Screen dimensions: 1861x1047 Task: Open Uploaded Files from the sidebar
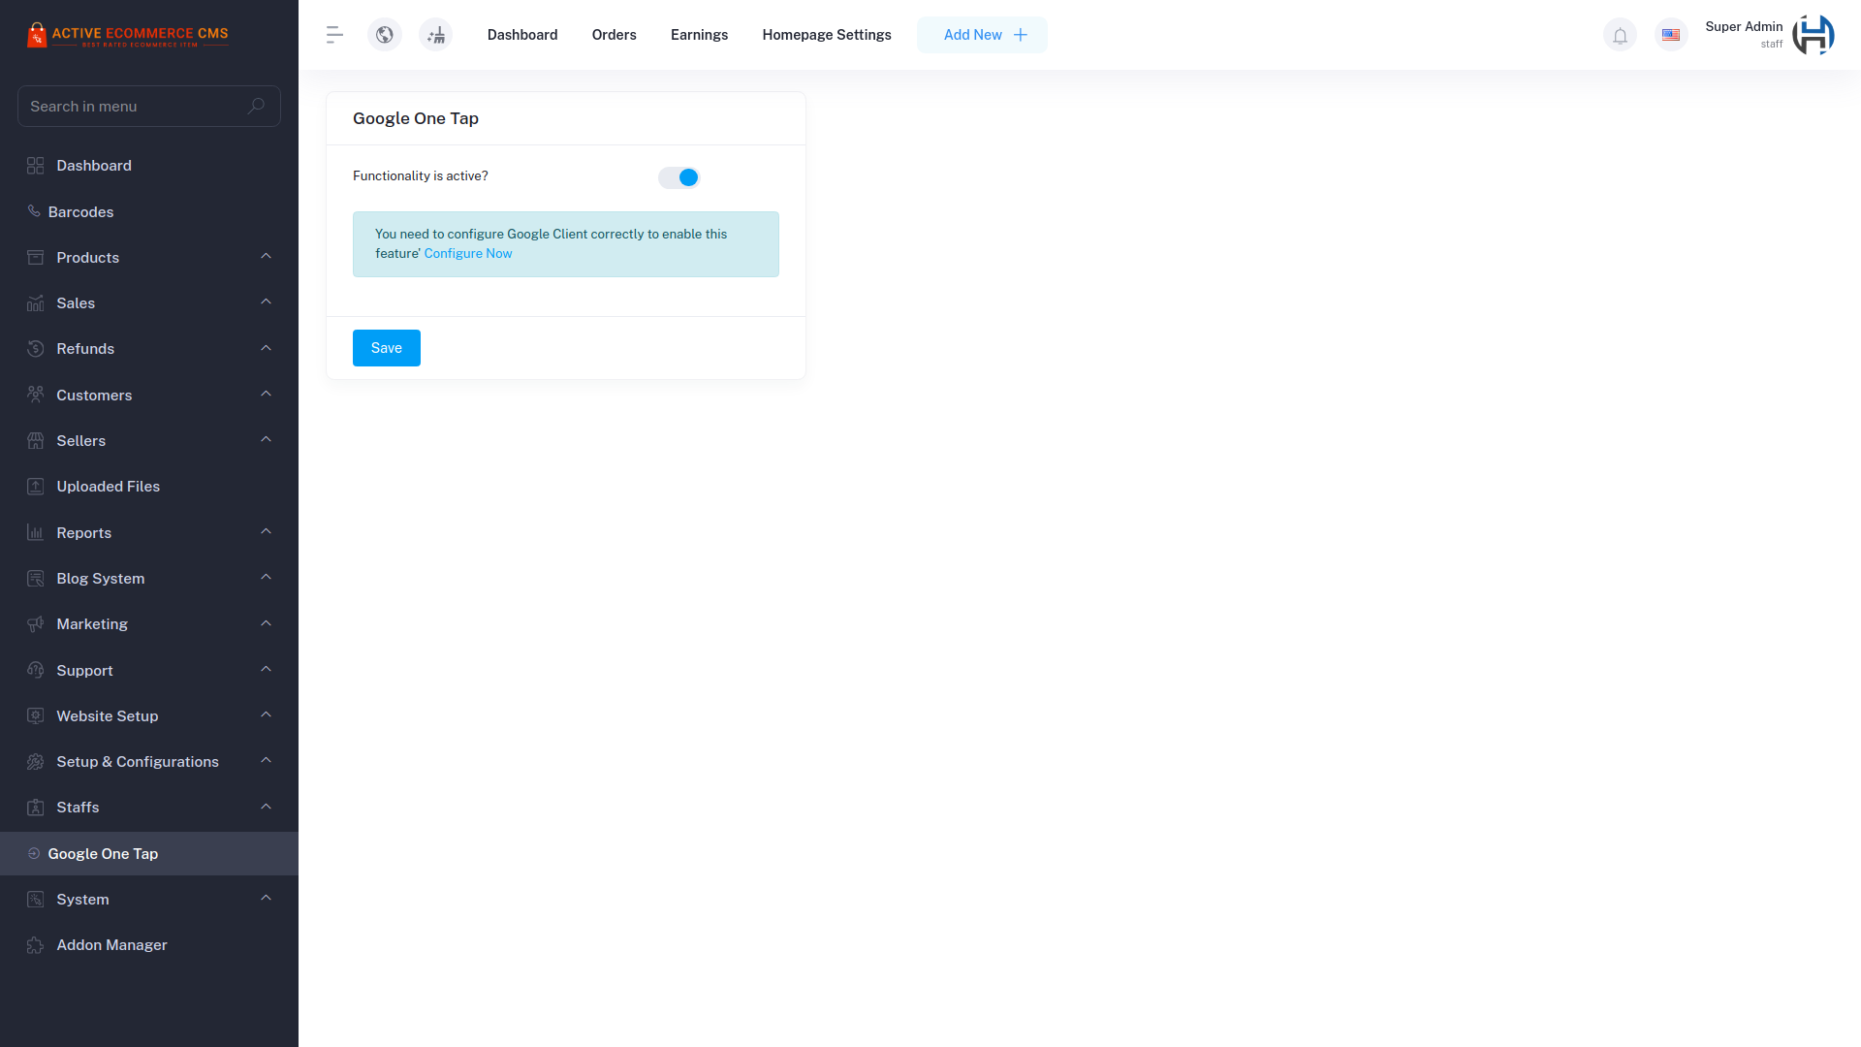coord(108,486)
